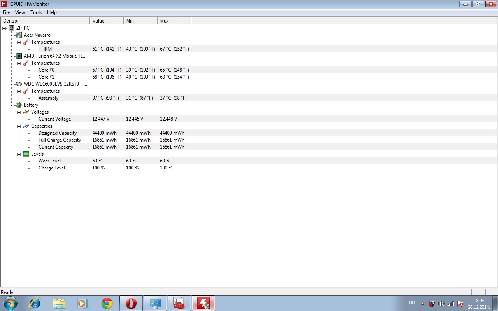The width and height of the screenshot is (498, 311).
Task: Open Windows Explorer folder from taskbar
Action: pyautogui.click(x=59, y=303)
